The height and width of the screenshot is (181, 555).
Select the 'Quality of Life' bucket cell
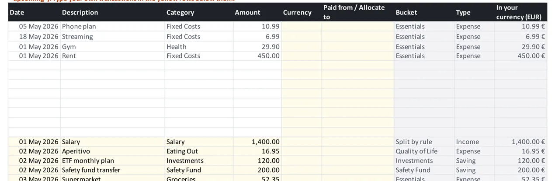[424, 151]
